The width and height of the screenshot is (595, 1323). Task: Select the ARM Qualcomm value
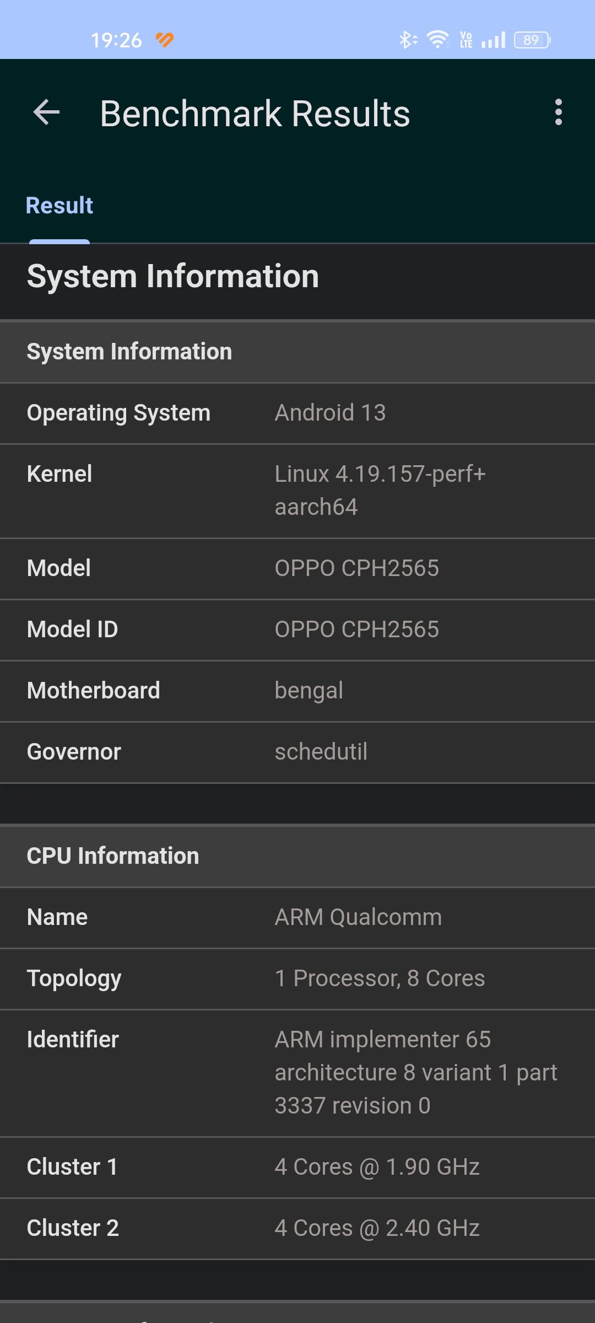[x=358, y=917]
